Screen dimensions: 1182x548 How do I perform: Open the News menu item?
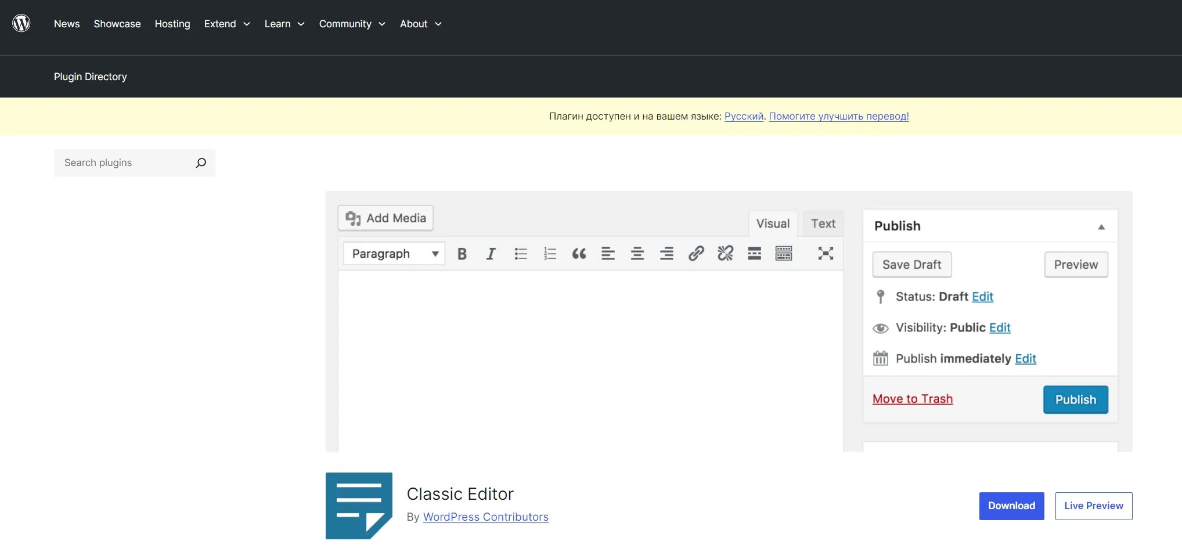(x=67, y=24)
